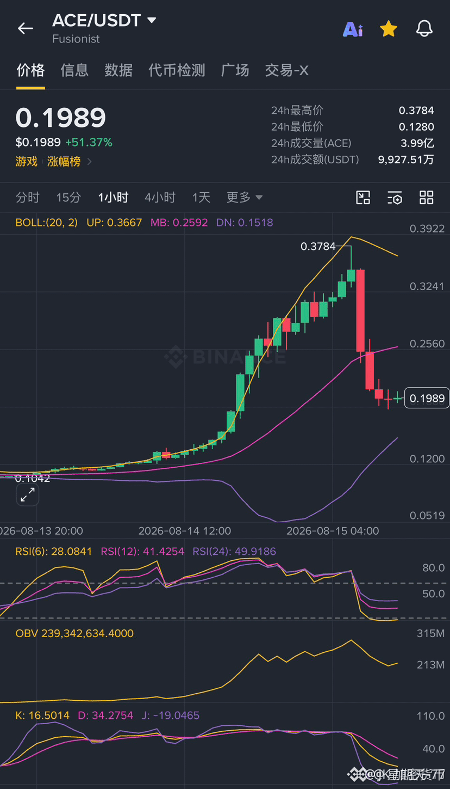Viewport: 450px width, 789px height.
Task: Tap the 24h最低价 value 0.1280
Action: [416, 127]
